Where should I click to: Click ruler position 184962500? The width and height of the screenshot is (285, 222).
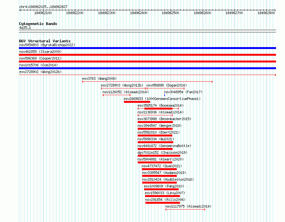point(170,13)
